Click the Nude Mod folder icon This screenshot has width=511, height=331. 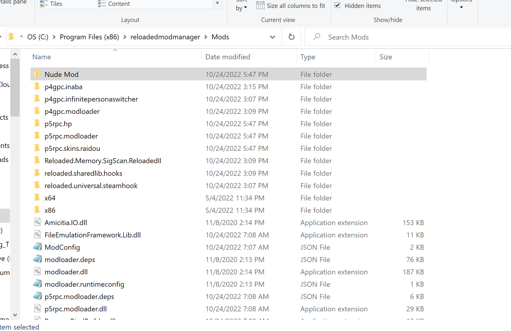tap(37, 74)
